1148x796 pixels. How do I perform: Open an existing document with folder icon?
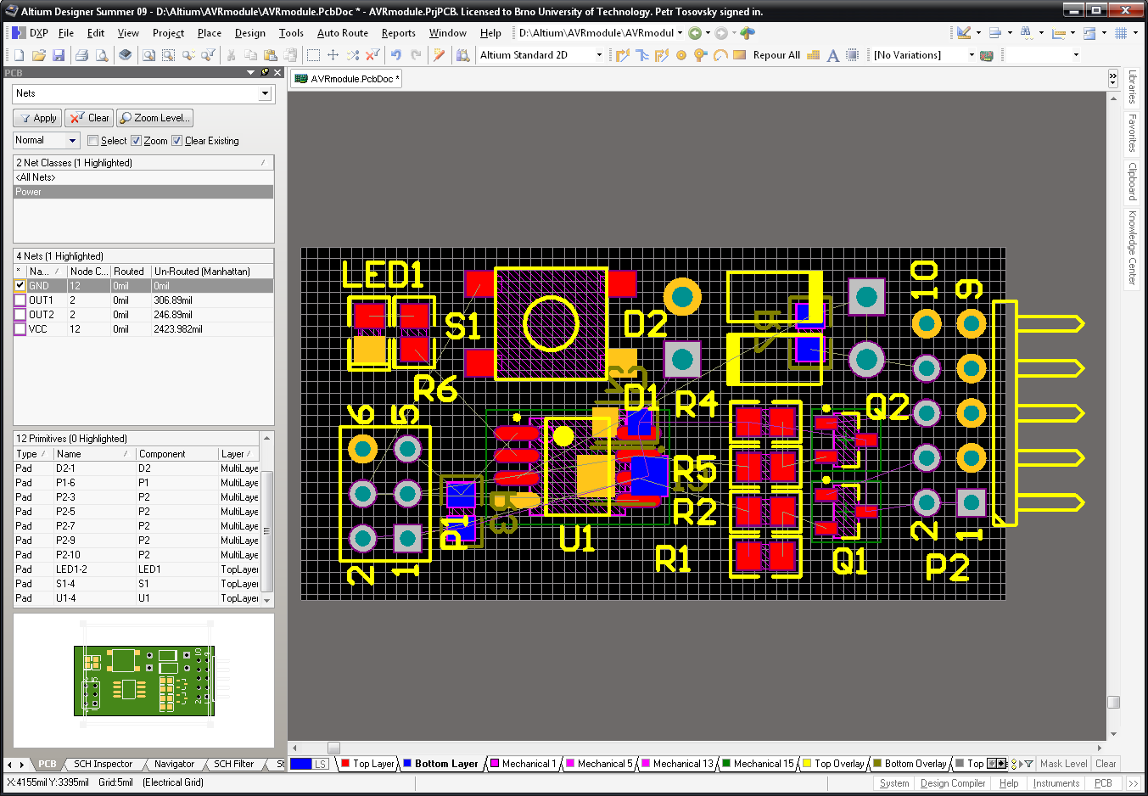pyautogui.click(x=38, y=55)
